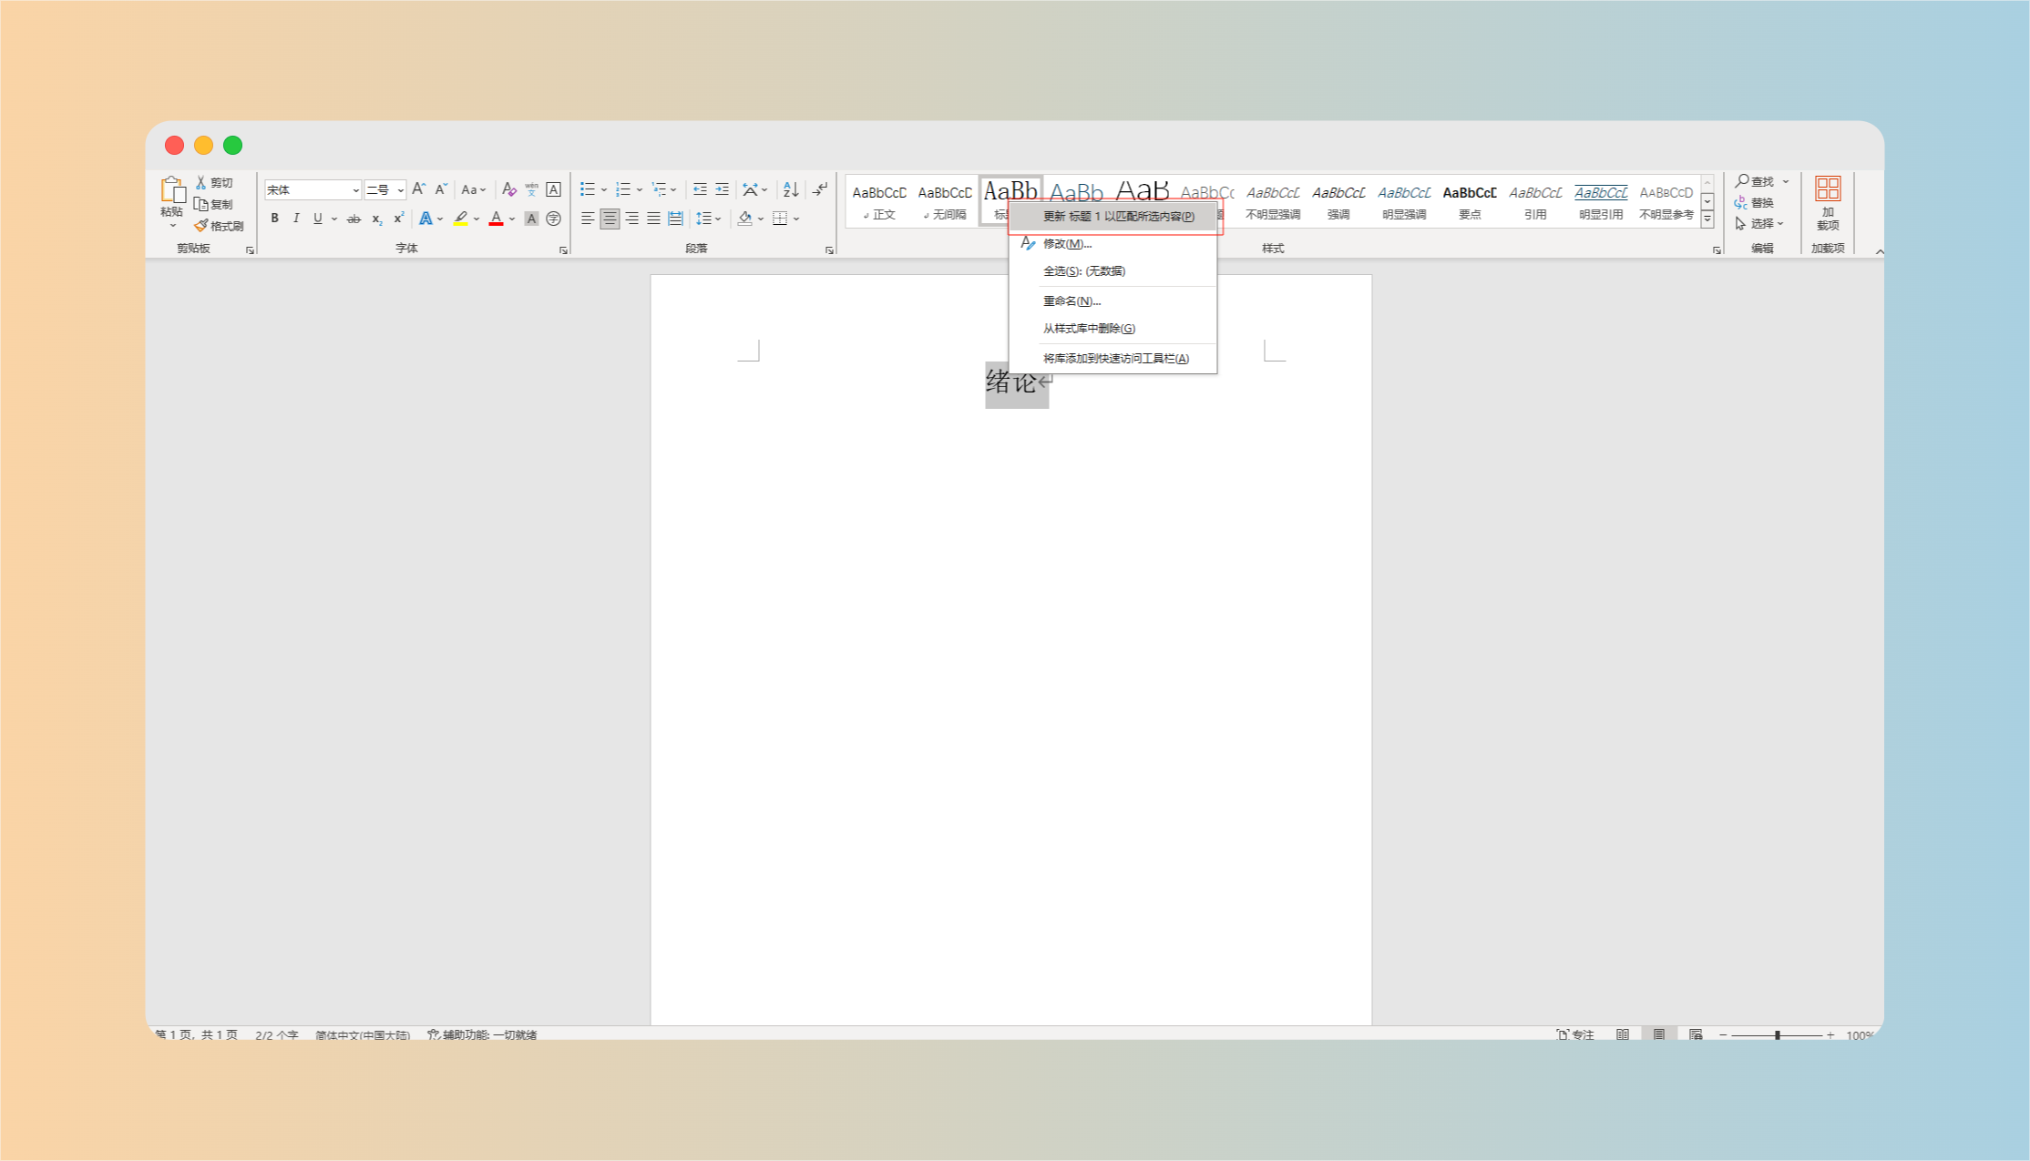Choose 修改(M)... in the context menu
2030x1161 pixels.
[x=1067, y=244]
